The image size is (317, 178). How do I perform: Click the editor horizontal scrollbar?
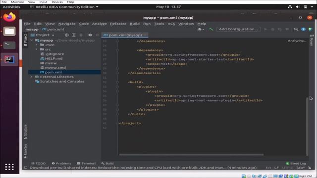[191, 155]
